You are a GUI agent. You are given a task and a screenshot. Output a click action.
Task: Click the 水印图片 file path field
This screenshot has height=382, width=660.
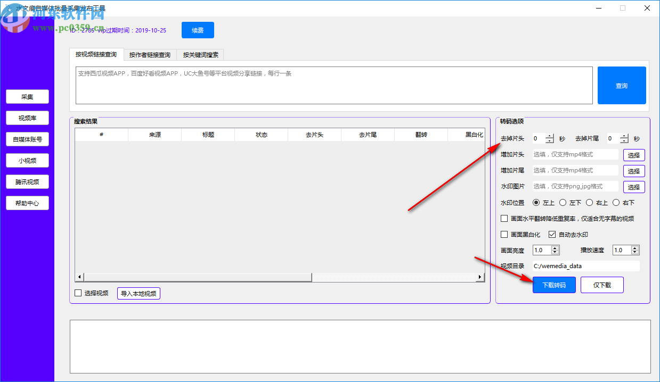coord(575,187)
